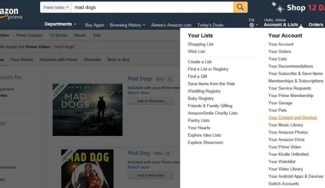The width and height of the screenshot is (325, 188).
Task: Select Your Prime Video in account menu
Action: (284, 147)
